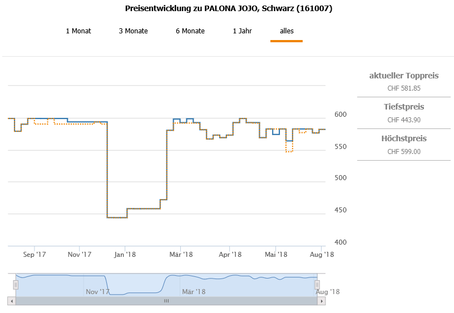Click the CHF 443.90 lowest price
454x313 pixels.
click(404, 120)
